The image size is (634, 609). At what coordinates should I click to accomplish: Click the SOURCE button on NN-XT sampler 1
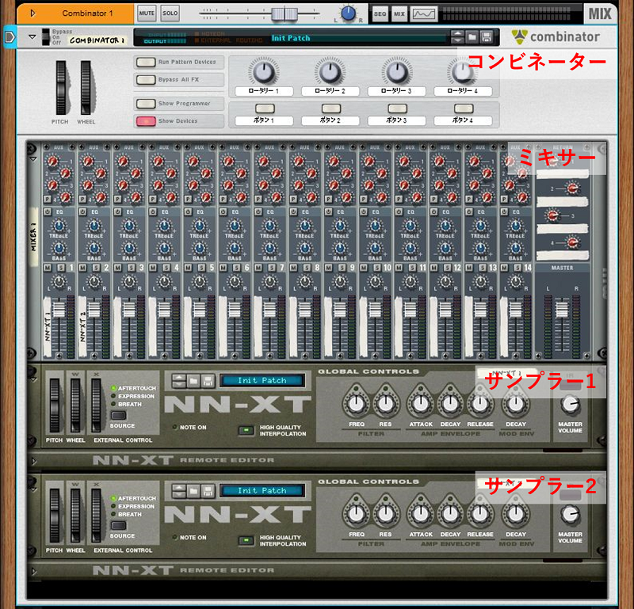118,415
